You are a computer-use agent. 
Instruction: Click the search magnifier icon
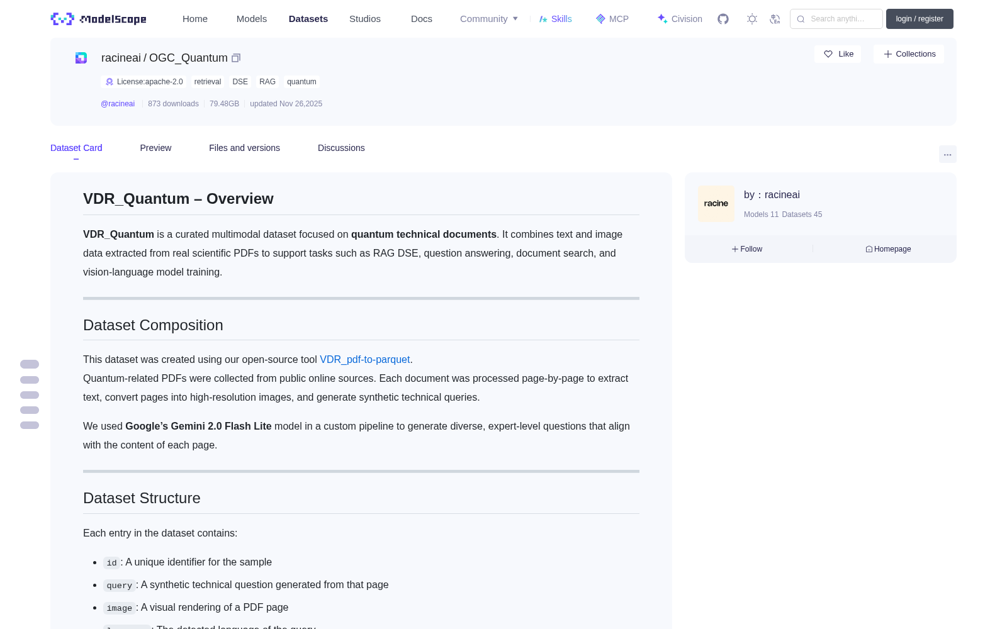pos(801,19)
